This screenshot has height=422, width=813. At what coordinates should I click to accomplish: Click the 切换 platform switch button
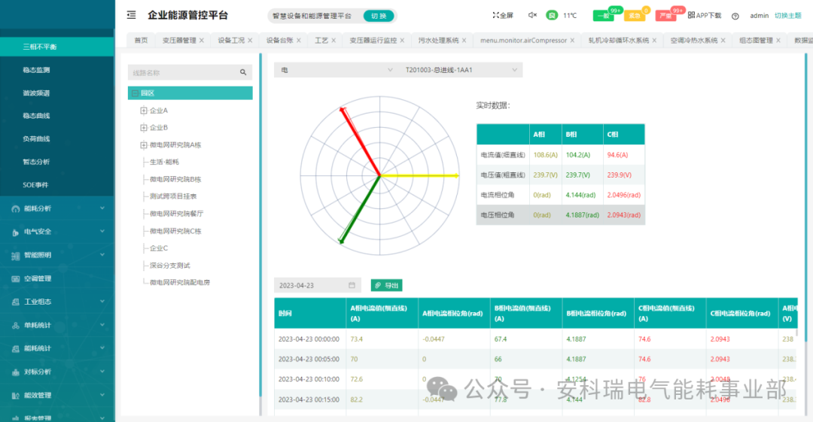(379, 16)
